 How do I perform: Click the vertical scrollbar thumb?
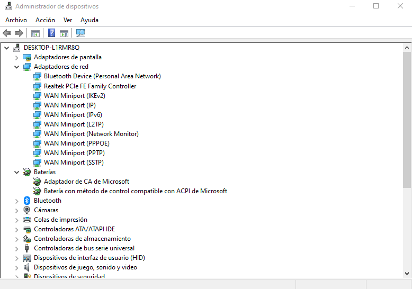(407, 120)
